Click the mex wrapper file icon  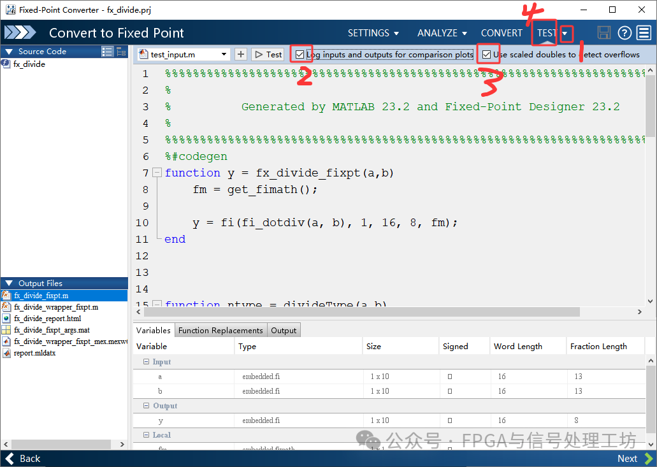click(x=6, y=341)
